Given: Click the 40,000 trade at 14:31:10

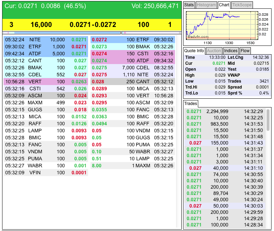Looking at the screenshot, I should (x=225, y=168).
